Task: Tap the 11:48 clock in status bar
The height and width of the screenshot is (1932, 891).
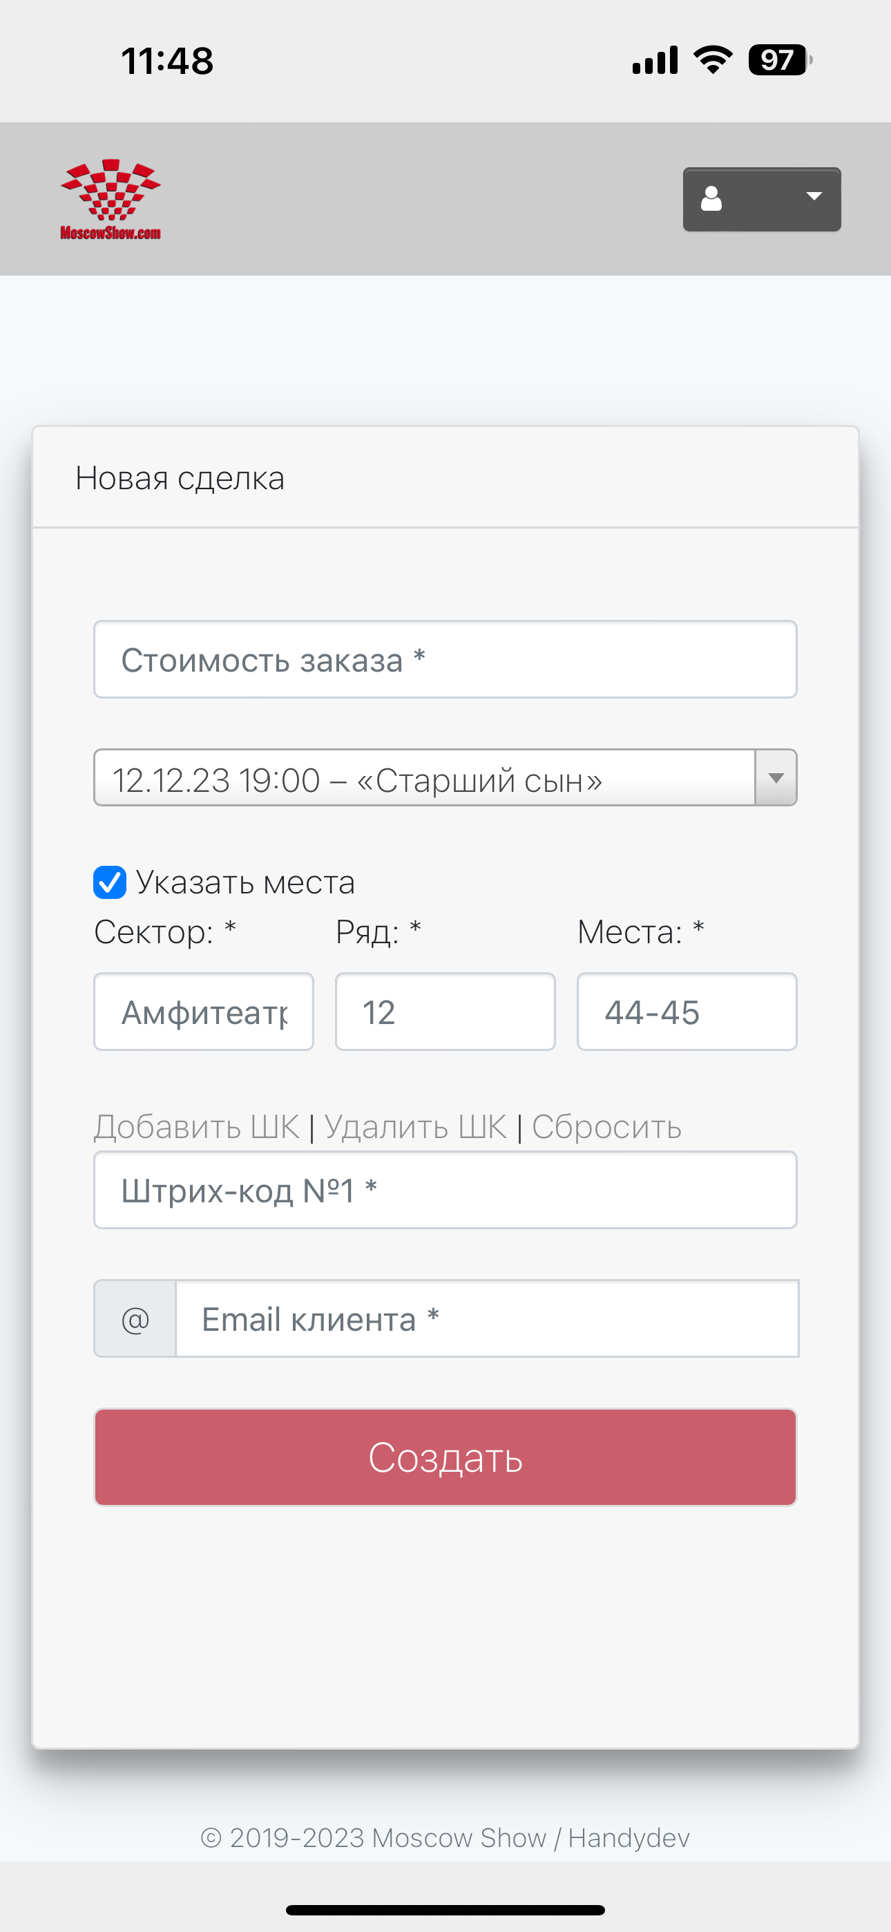Action: coord(167,61)
